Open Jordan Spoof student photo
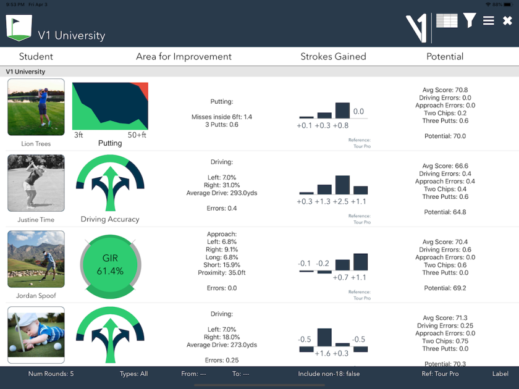The height and width of the screenshot is (389, 519). pyautogui.click(x=36, y=259)
